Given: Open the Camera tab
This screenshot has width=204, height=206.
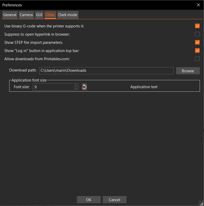Looking at the screenshot, I should (x=26, y=15).
